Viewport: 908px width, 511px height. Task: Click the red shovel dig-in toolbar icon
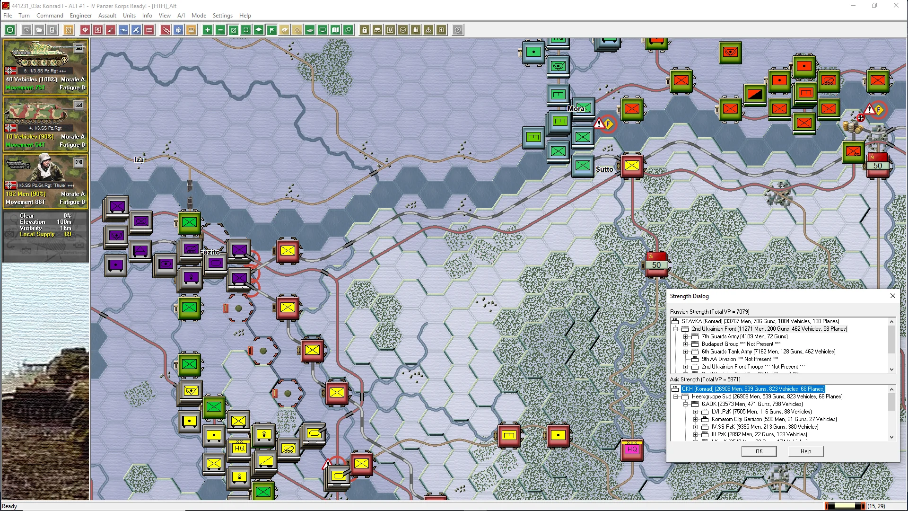click(111, 30)
